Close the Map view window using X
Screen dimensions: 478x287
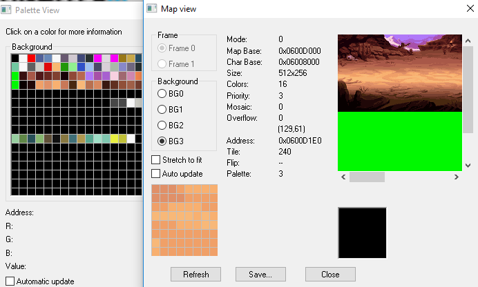[x=461, y=10]
